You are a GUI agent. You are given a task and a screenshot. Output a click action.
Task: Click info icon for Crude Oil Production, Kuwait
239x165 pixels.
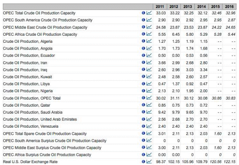point(143,76)
